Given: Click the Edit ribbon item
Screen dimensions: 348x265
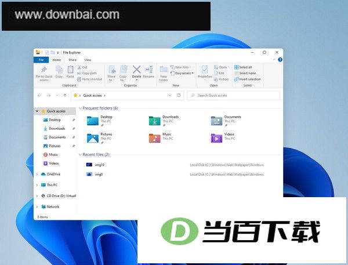Looking at the screenshot, I should coord(219,73).
